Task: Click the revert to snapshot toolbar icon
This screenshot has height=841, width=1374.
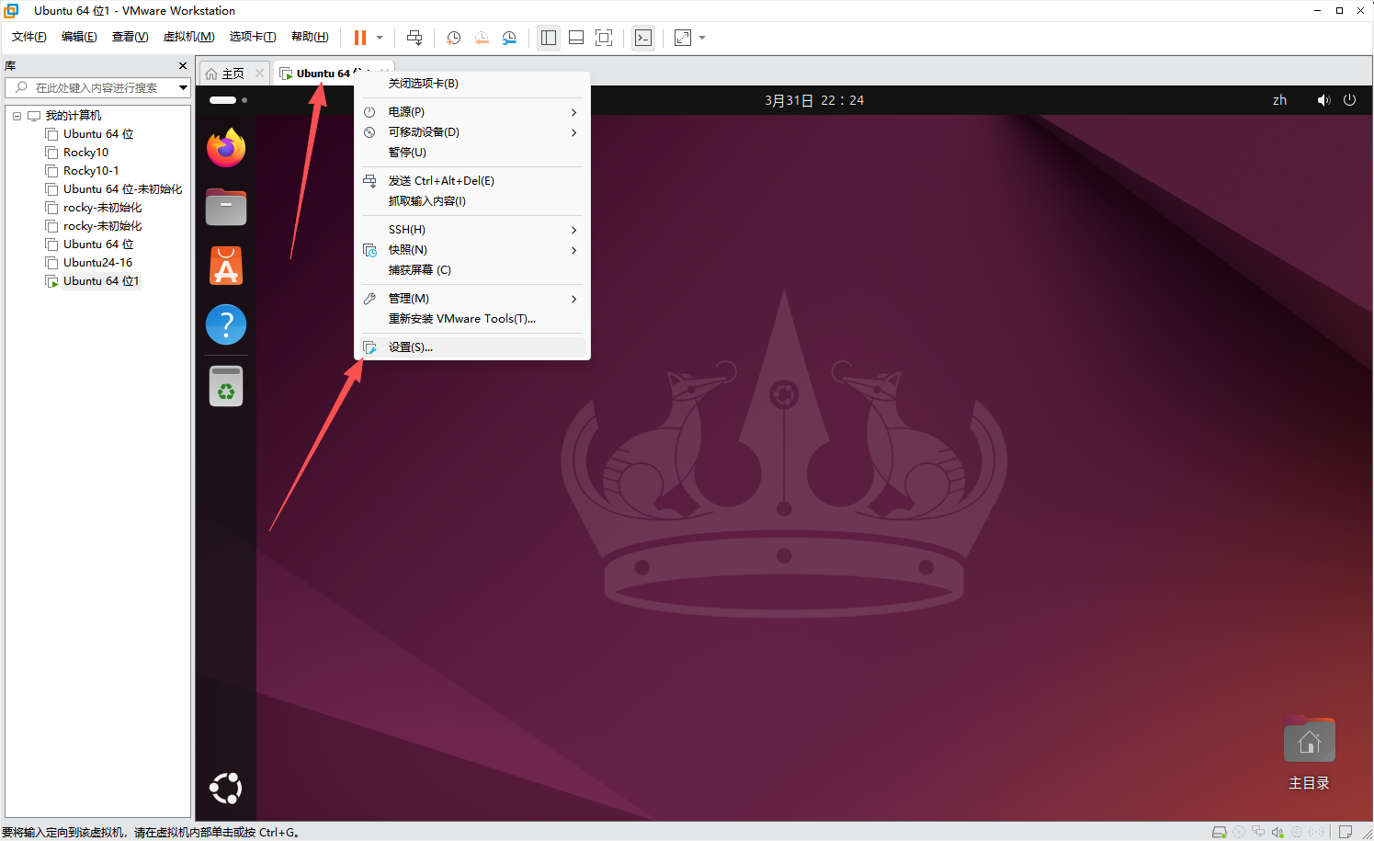Action: [482, 38]
